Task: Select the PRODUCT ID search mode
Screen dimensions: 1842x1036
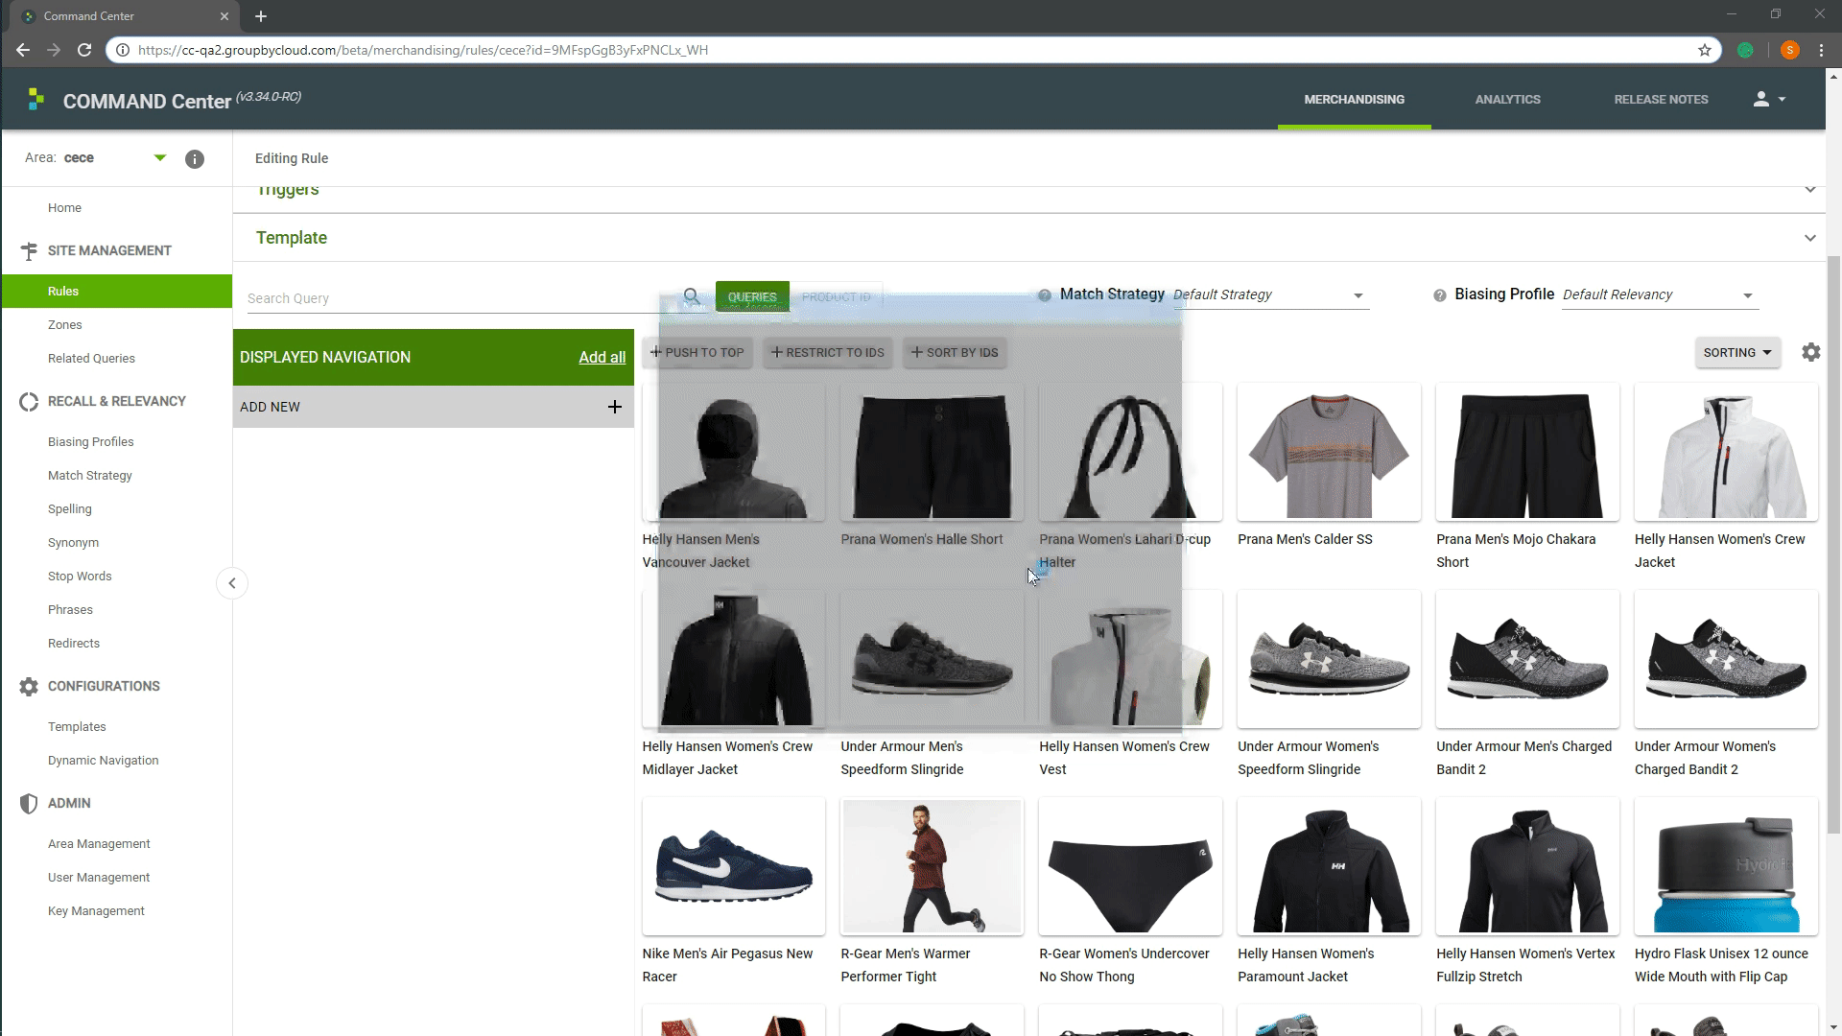Action: coord(837,297)
